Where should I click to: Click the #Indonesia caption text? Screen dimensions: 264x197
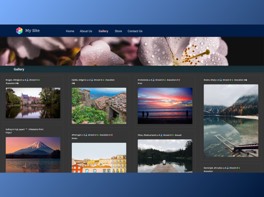coord(159,82)
